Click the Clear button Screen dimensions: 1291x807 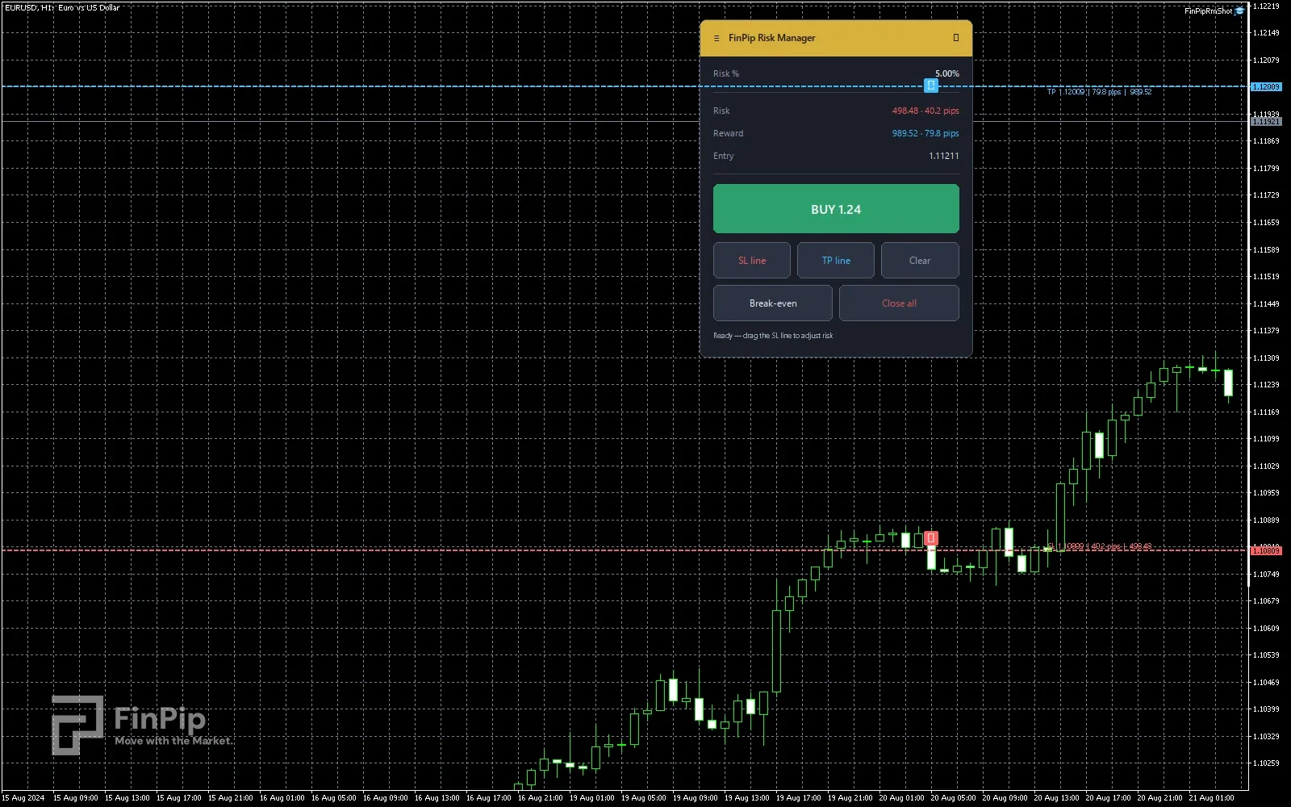coord(920,261)
